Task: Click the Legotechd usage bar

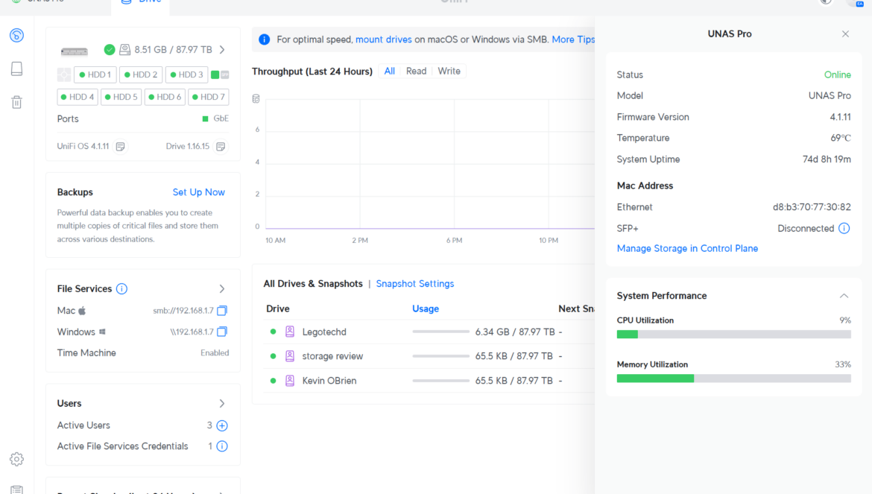Action: point(441,332)
